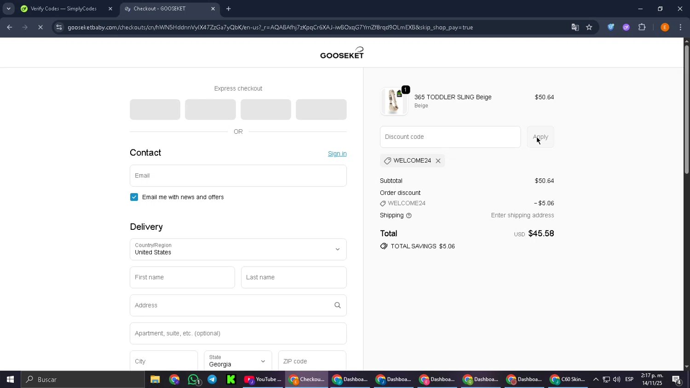Open the green K app in taskbar
This screenshot has width=690, height=388.
click(x=231, y=379)
